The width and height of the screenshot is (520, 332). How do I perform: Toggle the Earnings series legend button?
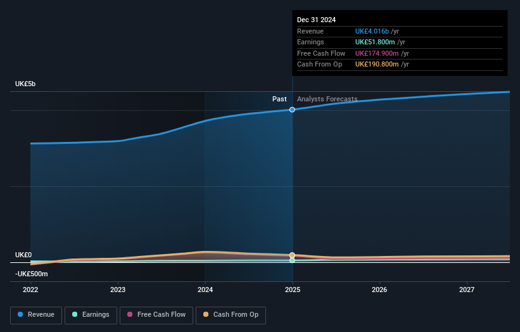91,315
